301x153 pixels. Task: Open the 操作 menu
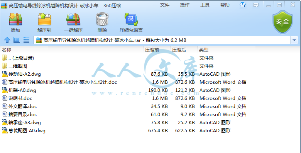click(x=185, y=5)
